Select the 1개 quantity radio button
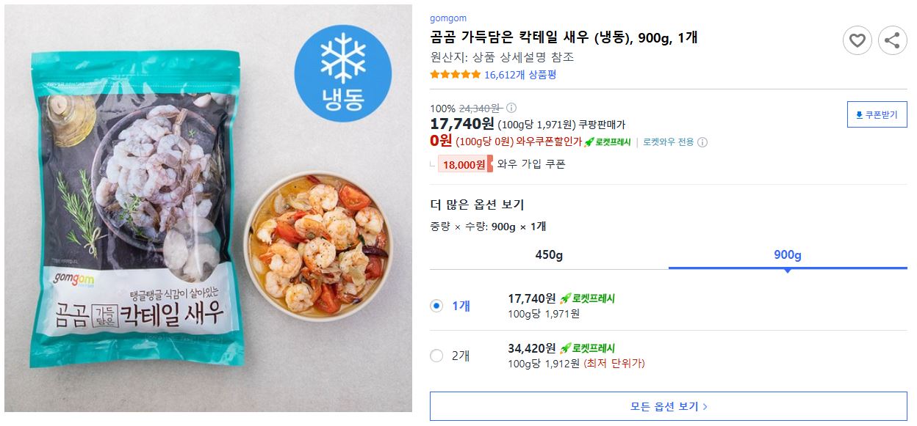 click(438, 306)
